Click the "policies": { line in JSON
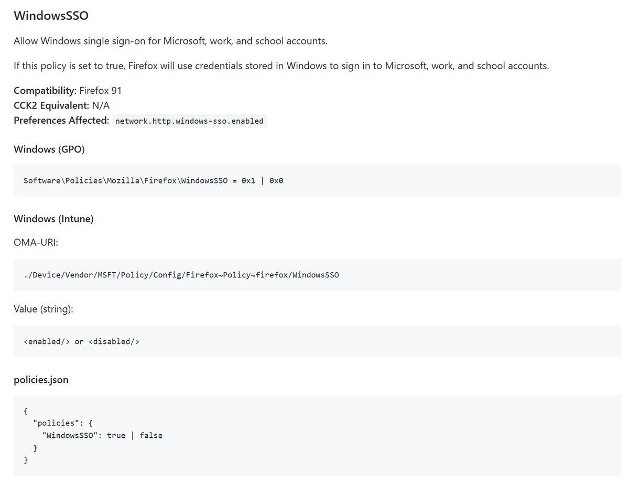Viewport: 629px width, 484px height. [x=62, y=423]
